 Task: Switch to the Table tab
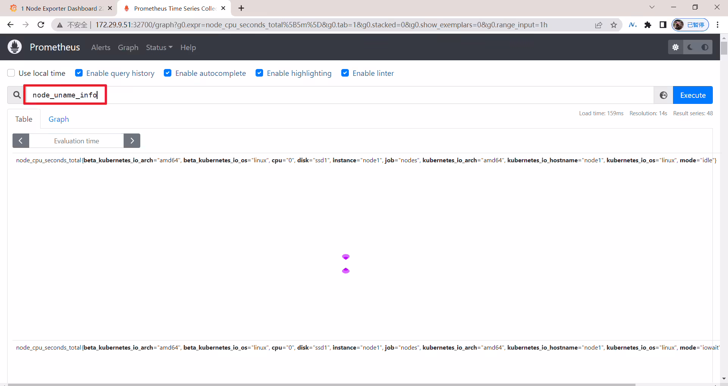[x=24, y=119]
